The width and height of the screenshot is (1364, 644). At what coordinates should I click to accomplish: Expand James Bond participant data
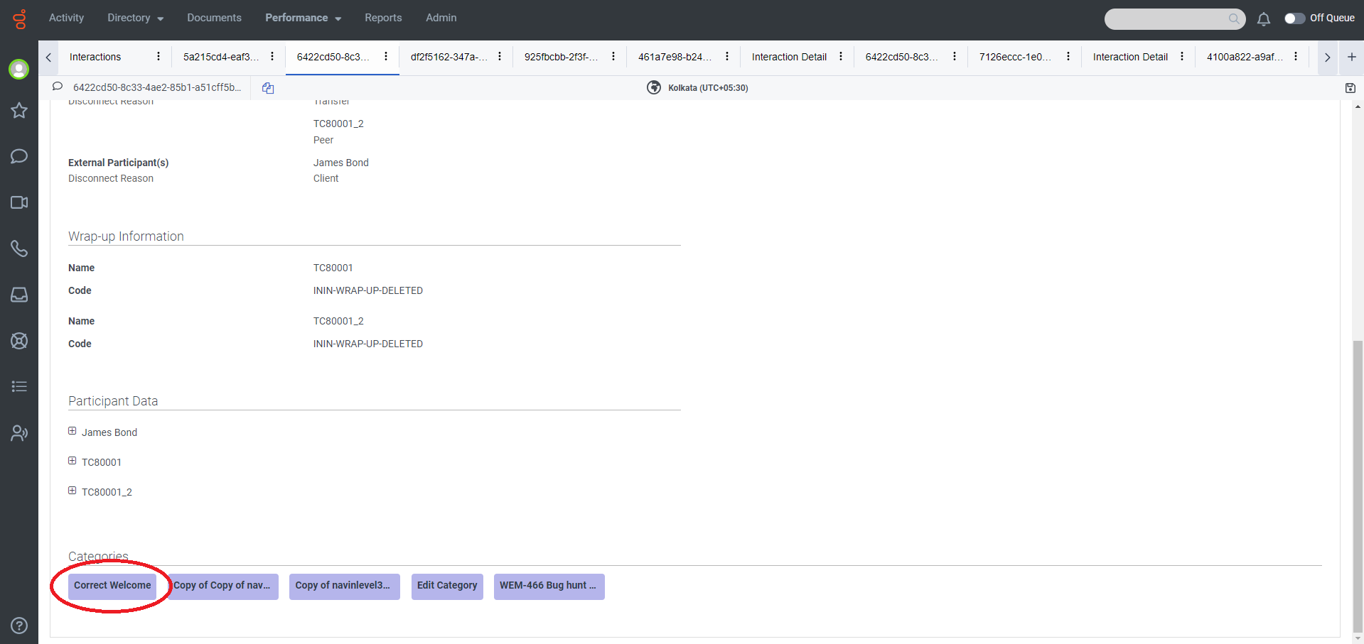[72, 430]
